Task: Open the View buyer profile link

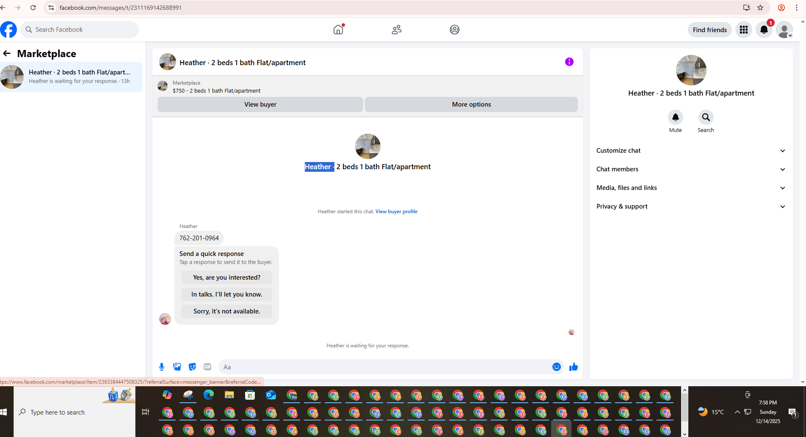Action: (x=396, y=212)
